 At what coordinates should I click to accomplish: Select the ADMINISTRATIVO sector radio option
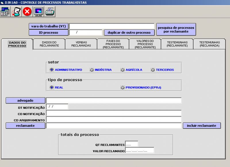click(52, 70)
